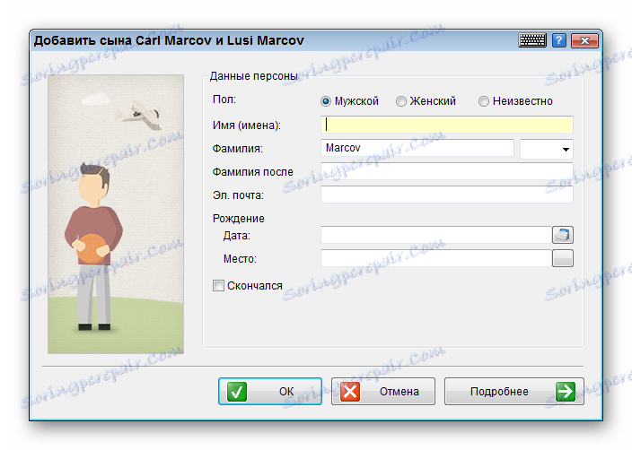Click the Эл. почта input field
Viewport: 632px width, 450px height.
446,195
